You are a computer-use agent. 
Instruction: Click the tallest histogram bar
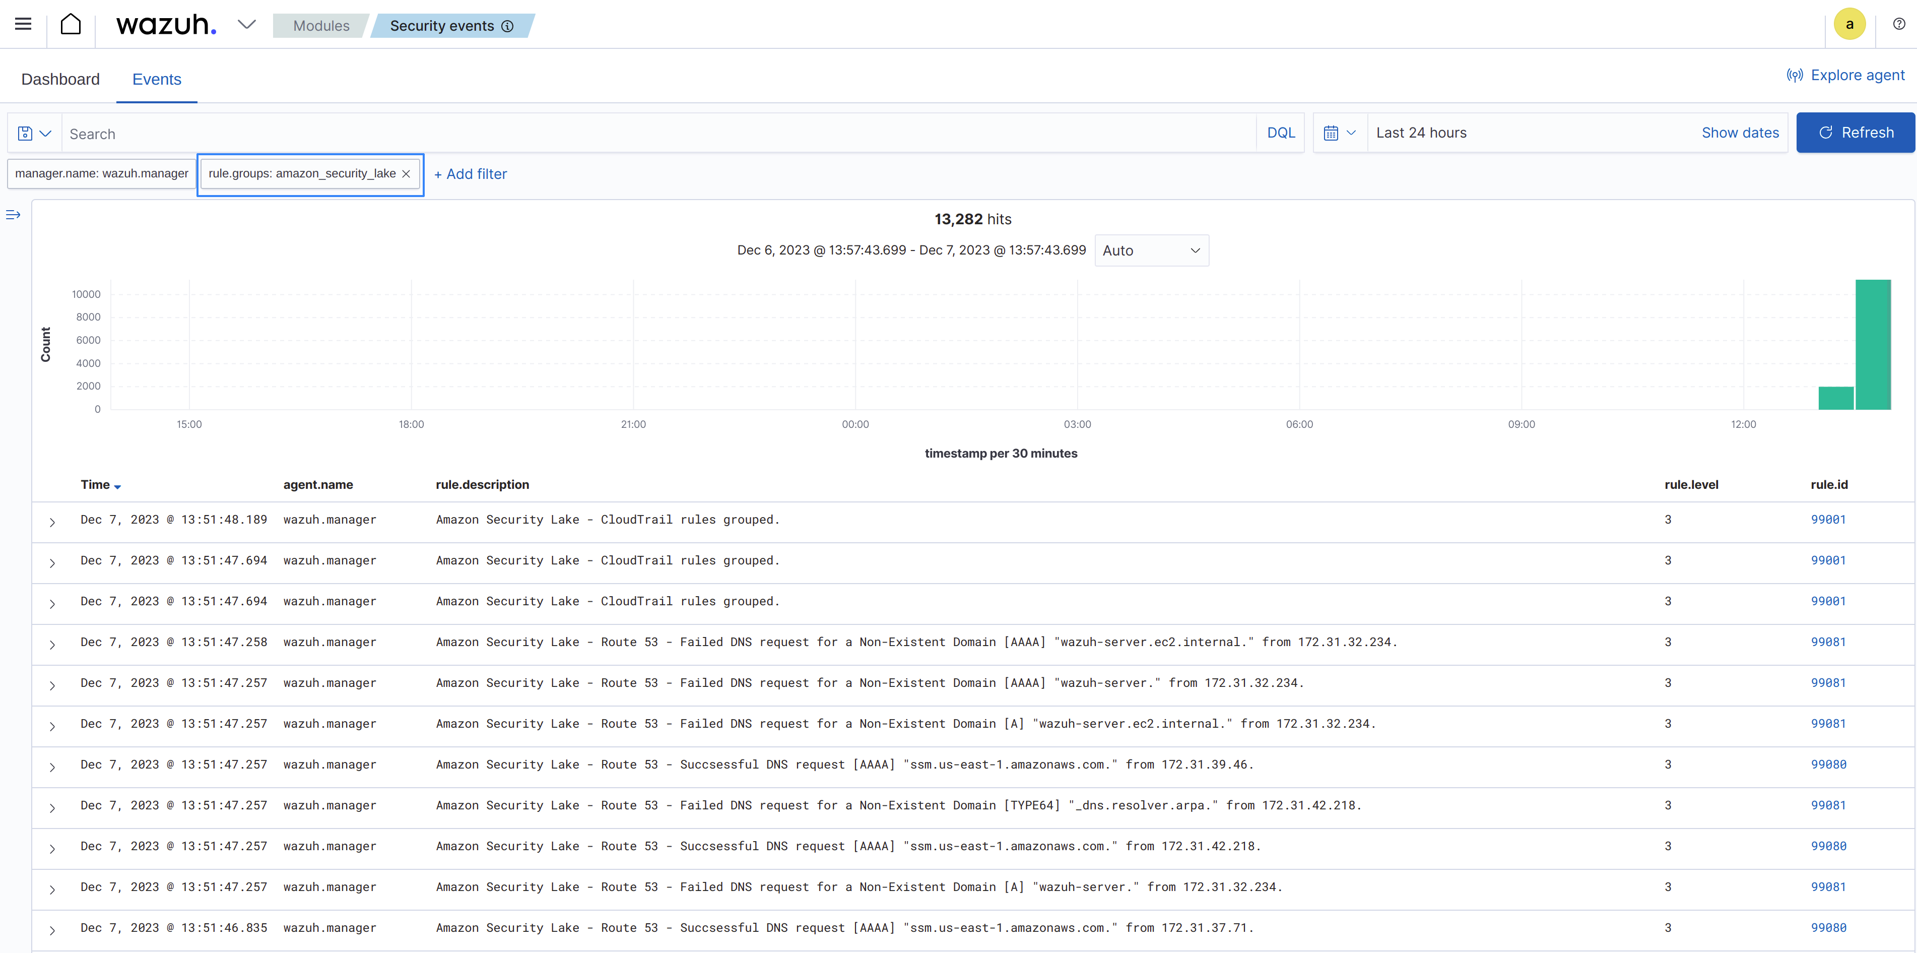coord(1872,345)
